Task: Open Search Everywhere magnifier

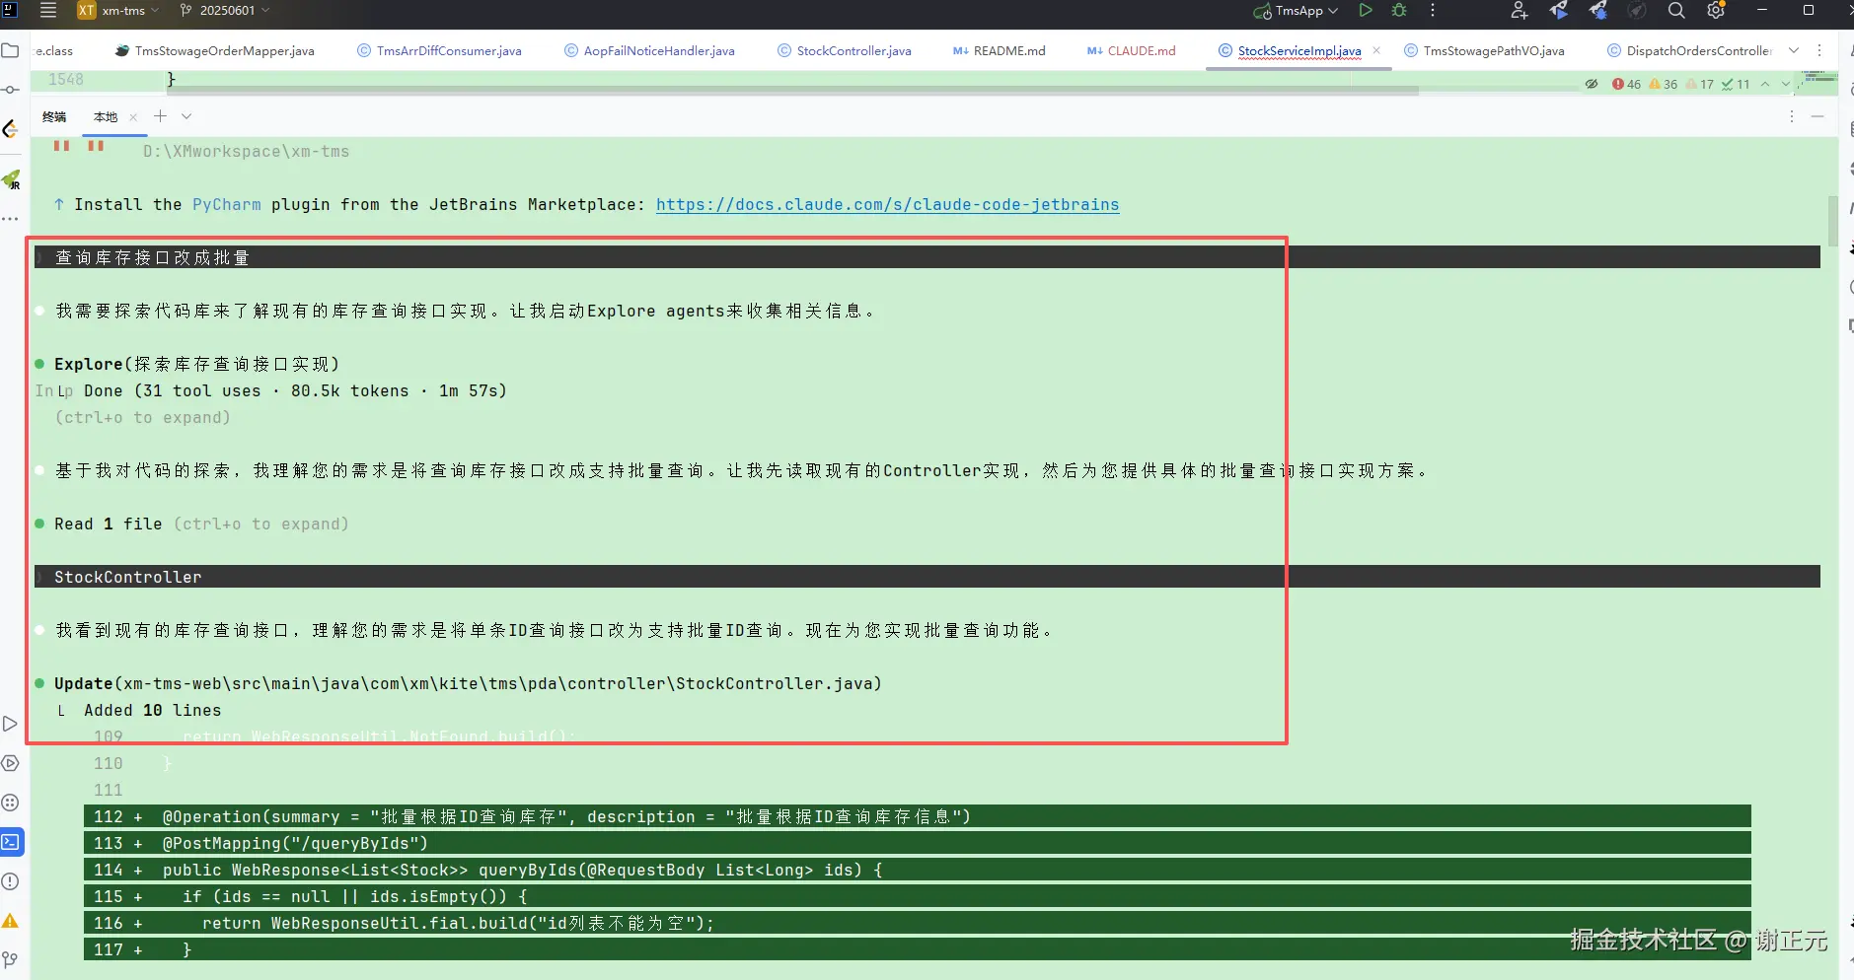Action: 1676,11
